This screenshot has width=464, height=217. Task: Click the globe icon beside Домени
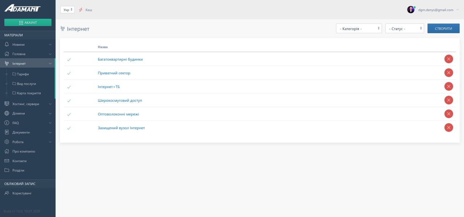(x=7, y=113)
